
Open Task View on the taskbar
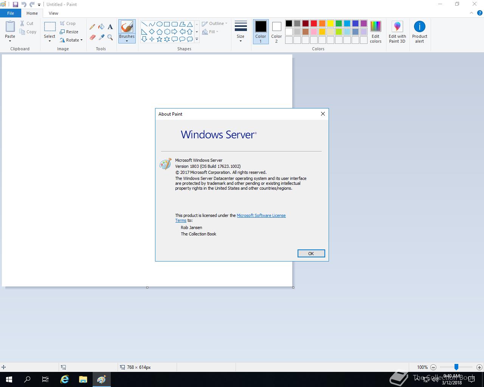45,379
